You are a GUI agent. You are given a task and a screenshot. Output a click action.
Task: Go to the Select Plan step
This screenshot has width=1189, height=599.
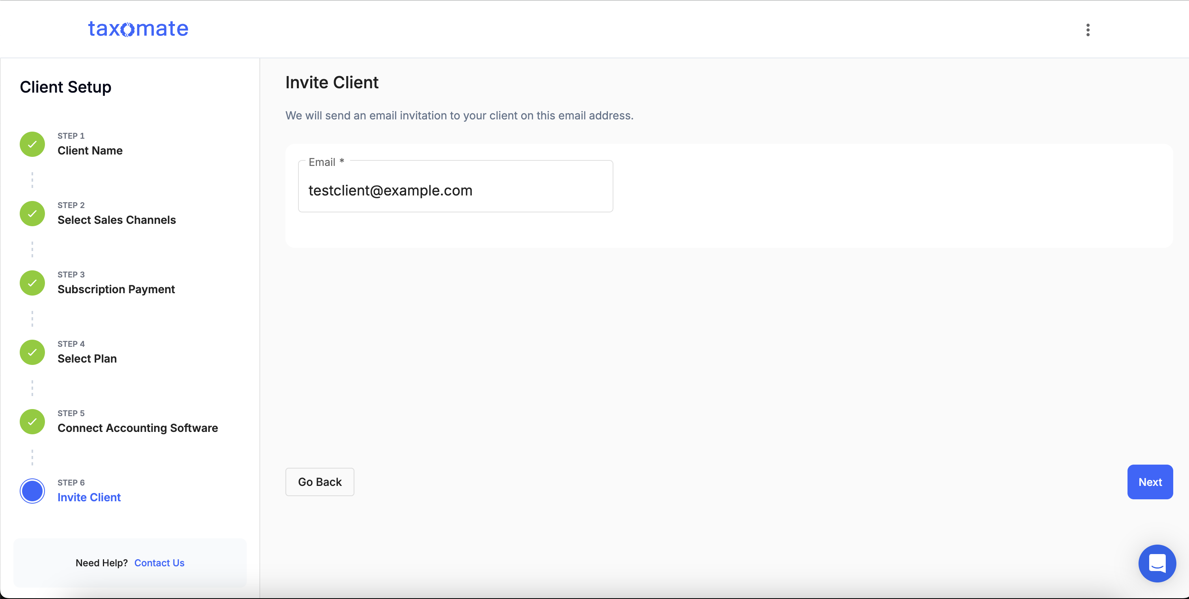point(87,359)
